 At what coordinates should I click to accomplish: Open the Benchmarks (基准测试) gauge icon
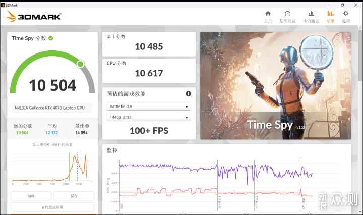coord(287,14)
